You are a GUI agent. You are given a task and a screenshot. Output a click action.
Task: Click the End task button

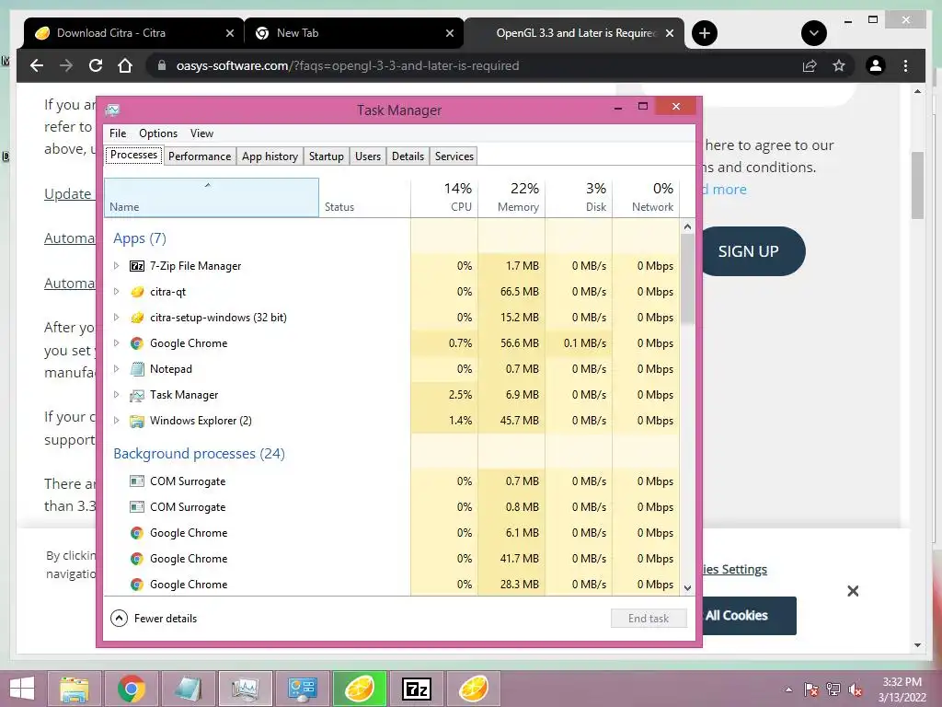pyautogui.click(x=649, y=618)
